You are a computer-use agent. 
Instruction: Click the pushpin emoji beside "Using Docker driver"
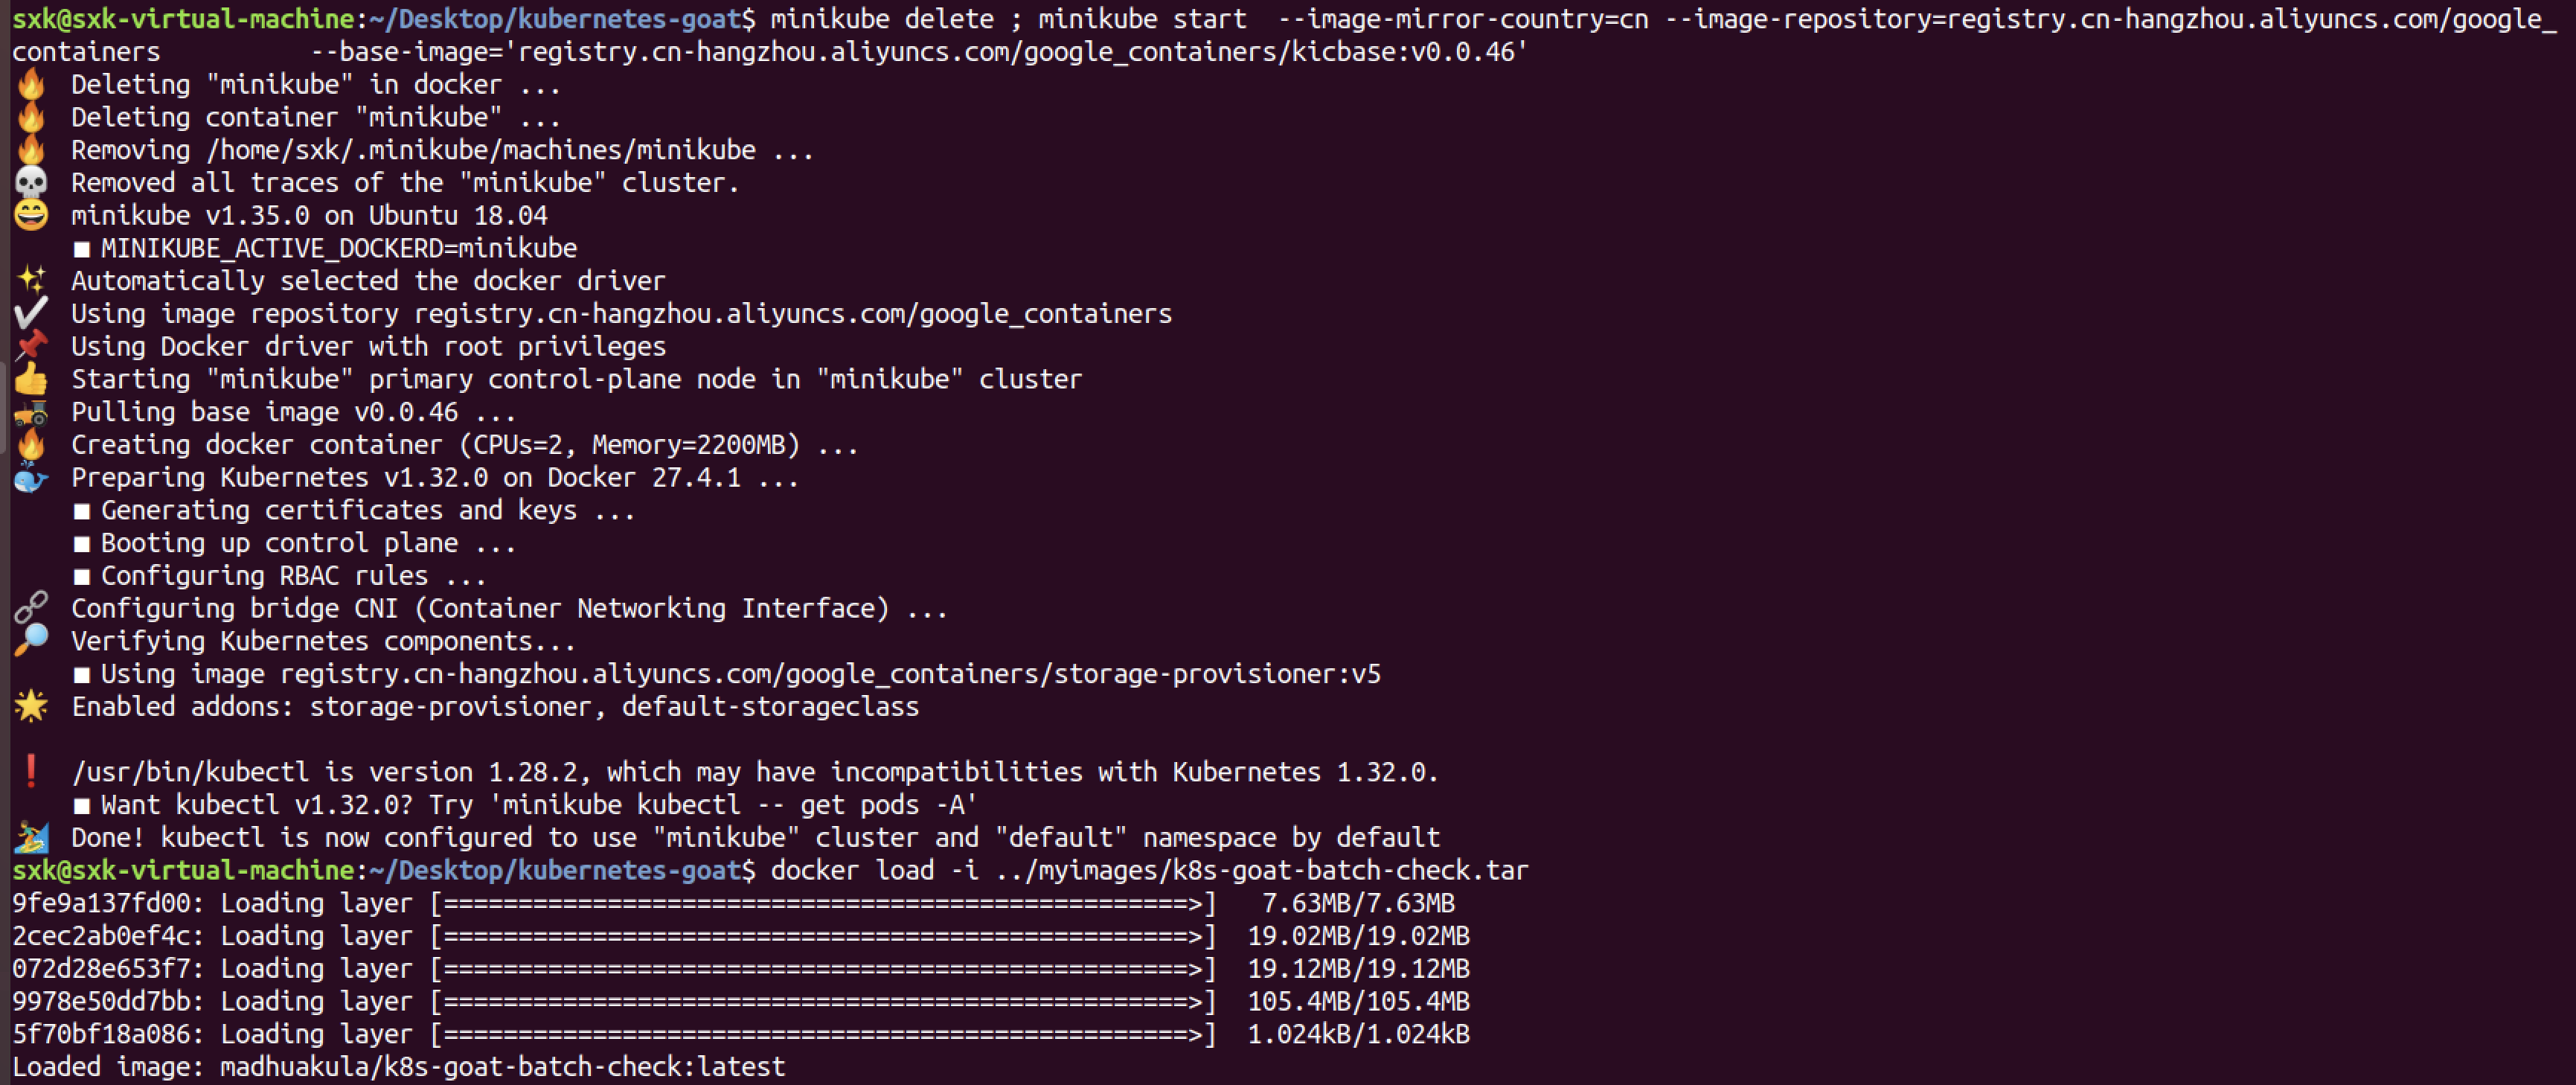point(31,346)
